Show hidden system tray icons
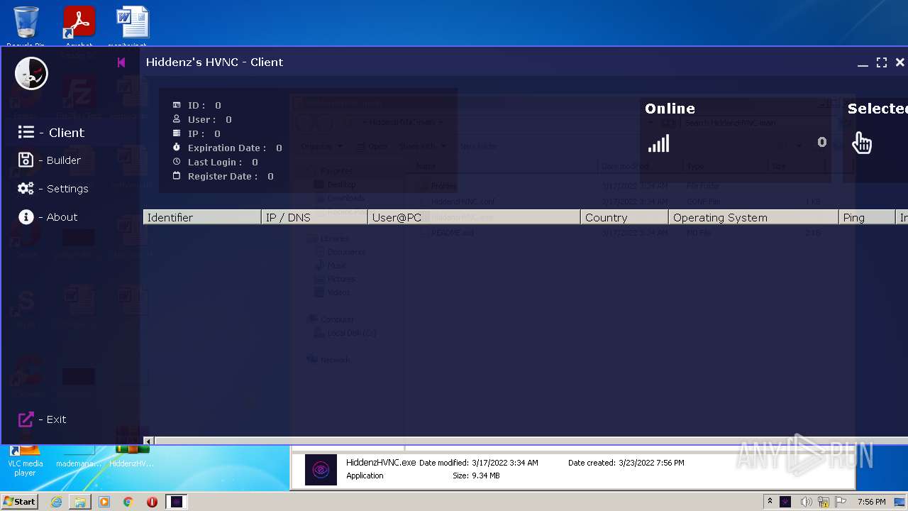 (x=770, y=502)
